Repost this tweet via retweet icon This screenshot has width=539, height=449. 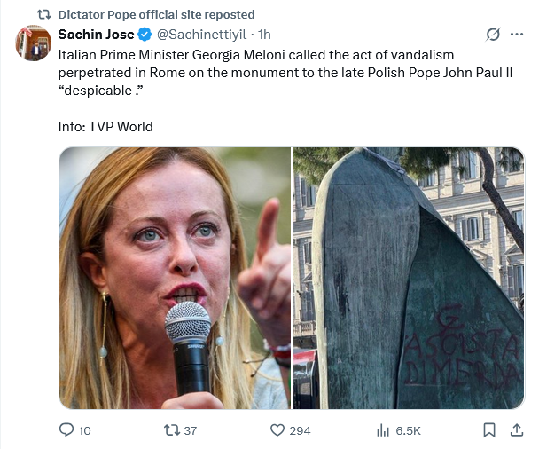pyautogui.click(x=174, y=430)
